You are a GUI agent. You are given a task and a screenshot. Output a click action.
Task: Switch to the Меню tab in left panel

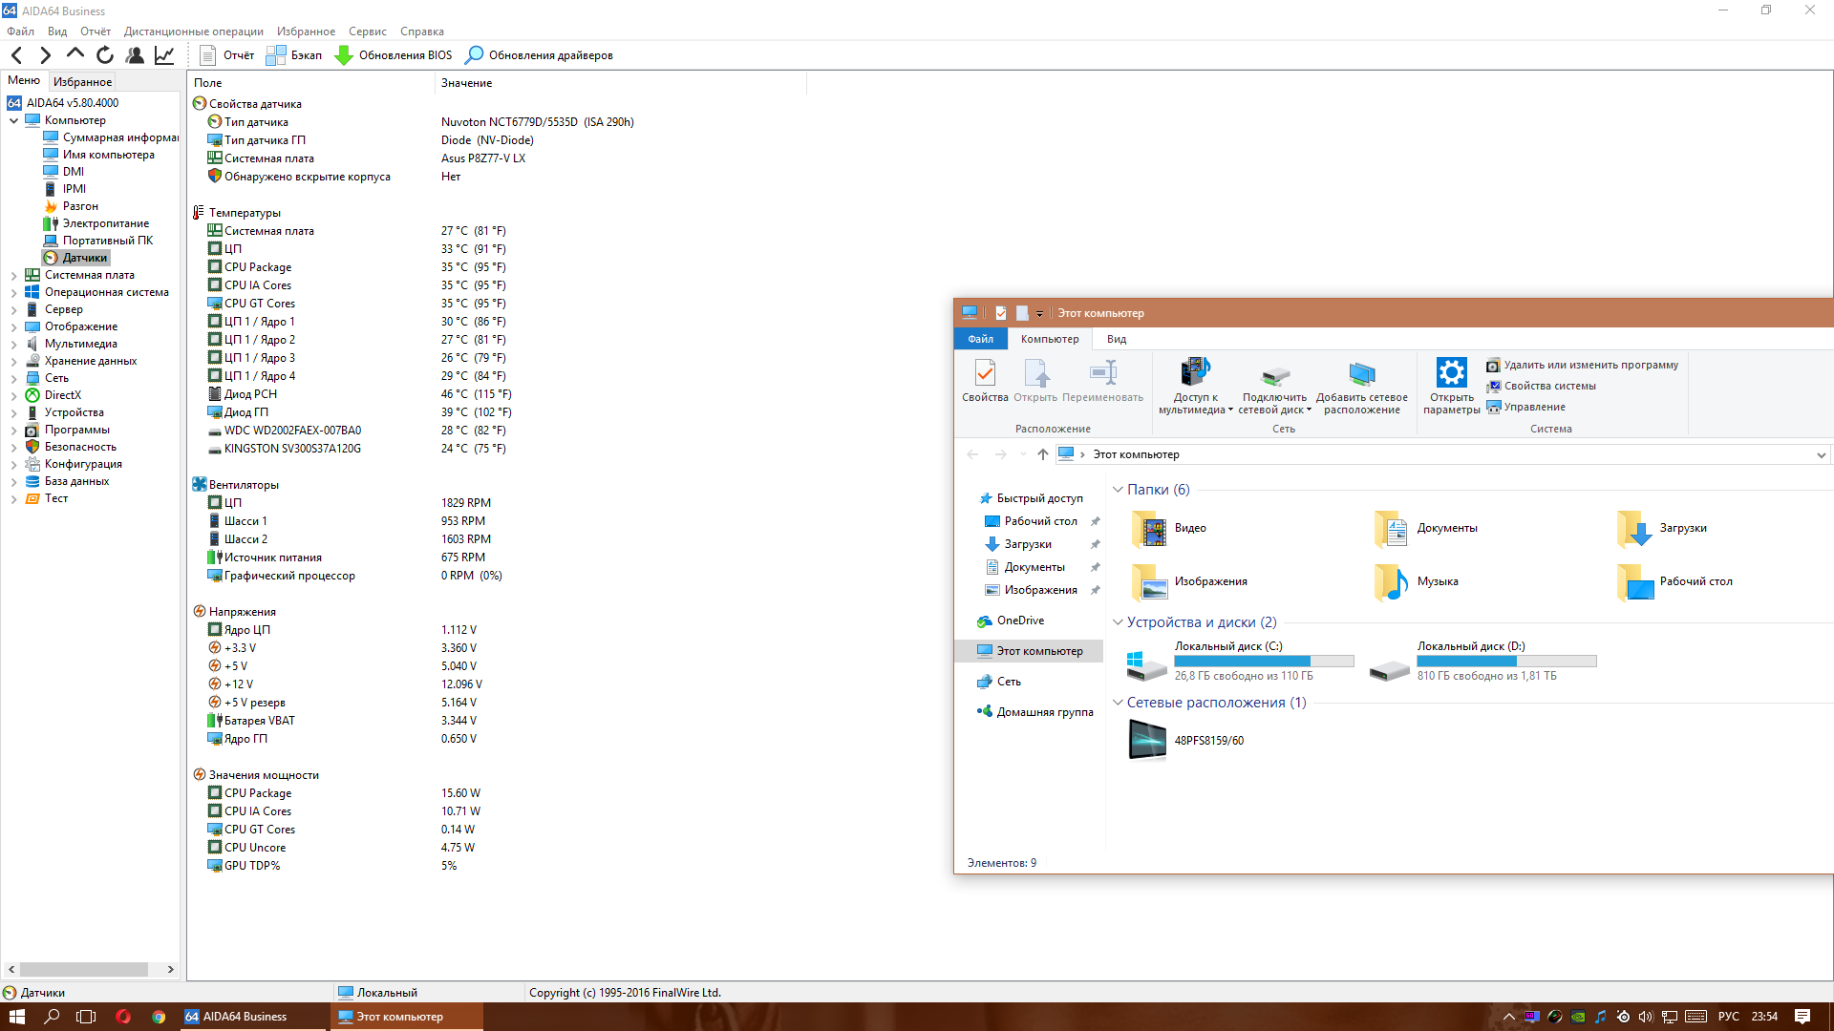(x=24, y=81)
